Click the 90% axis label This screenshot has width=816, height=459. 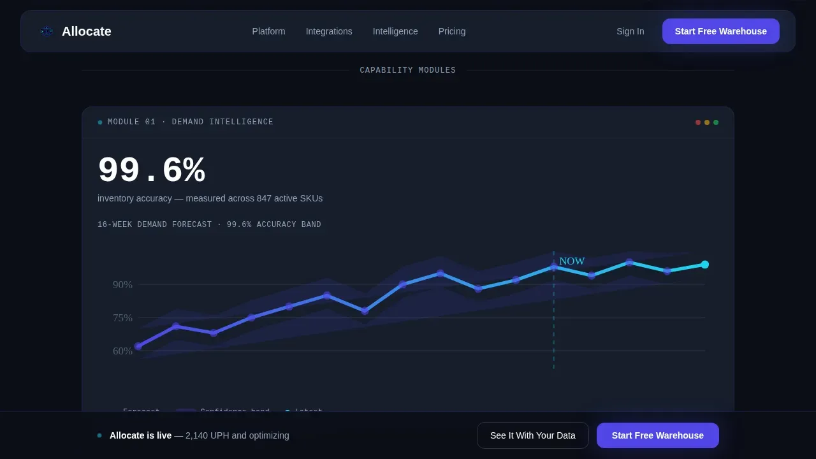[x=122, y=284]
